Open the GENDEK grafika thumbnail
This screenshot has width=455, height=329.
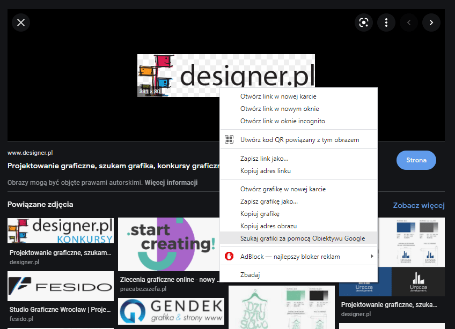click(171, 311)
